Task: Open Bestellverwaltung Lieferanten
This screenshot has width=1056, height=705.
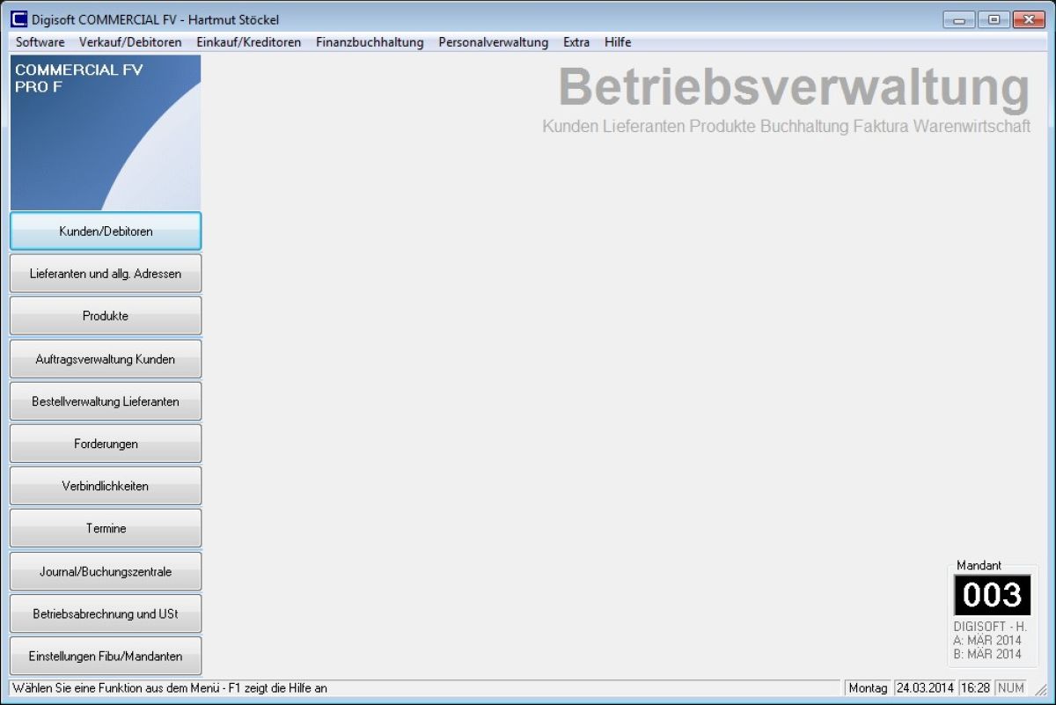Action: click(x=106, y=401)
